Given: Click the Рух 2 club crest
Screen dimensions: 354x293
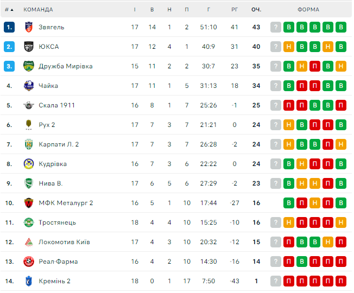Looking at the screenshot, I should [29, 125].
